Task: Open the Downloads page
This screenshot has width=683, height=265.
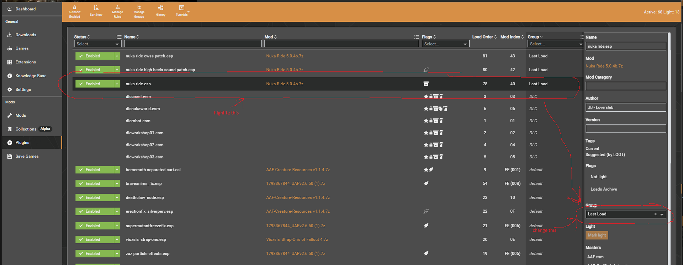Action: pyautogui.click(x=26, y=35)
